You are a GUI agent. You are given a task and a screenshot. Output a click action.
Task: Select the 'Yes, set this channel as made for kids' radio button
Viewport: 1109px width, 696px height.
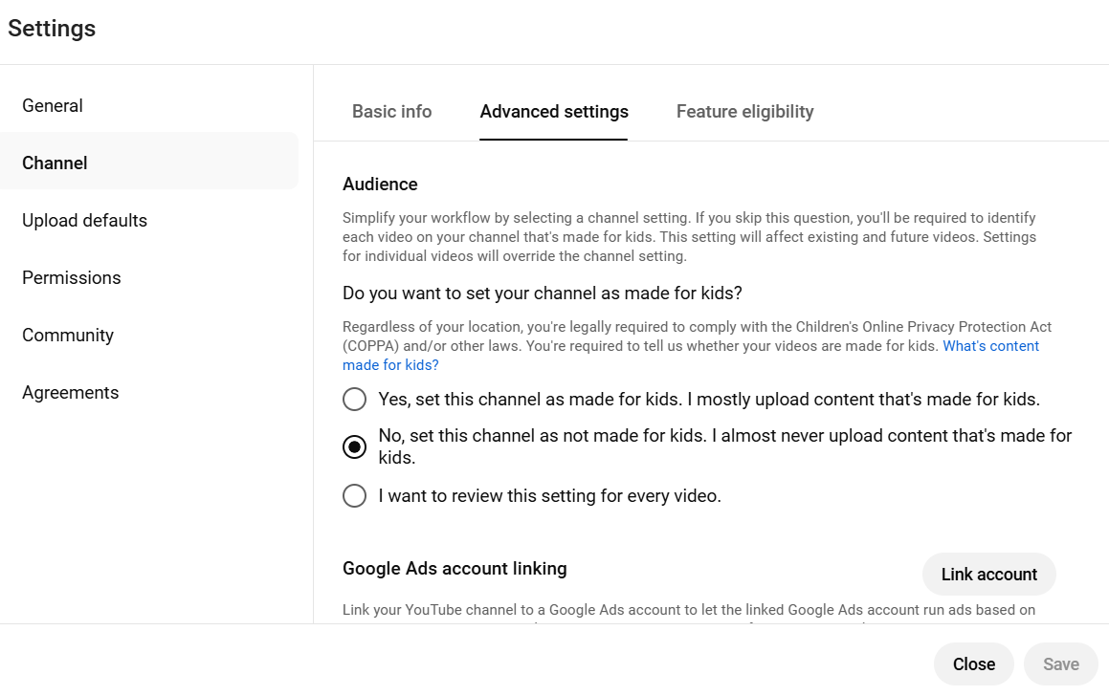(x=354, y=399)
